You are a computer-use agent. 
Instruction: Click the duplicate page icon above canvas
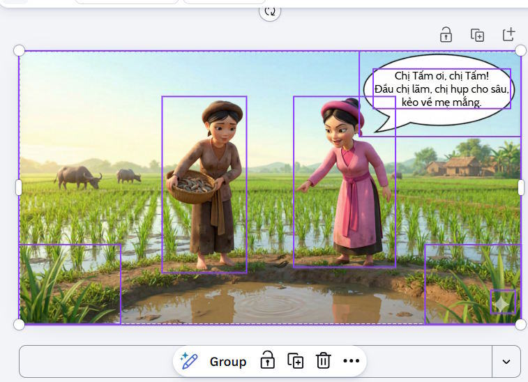point(477,35)
